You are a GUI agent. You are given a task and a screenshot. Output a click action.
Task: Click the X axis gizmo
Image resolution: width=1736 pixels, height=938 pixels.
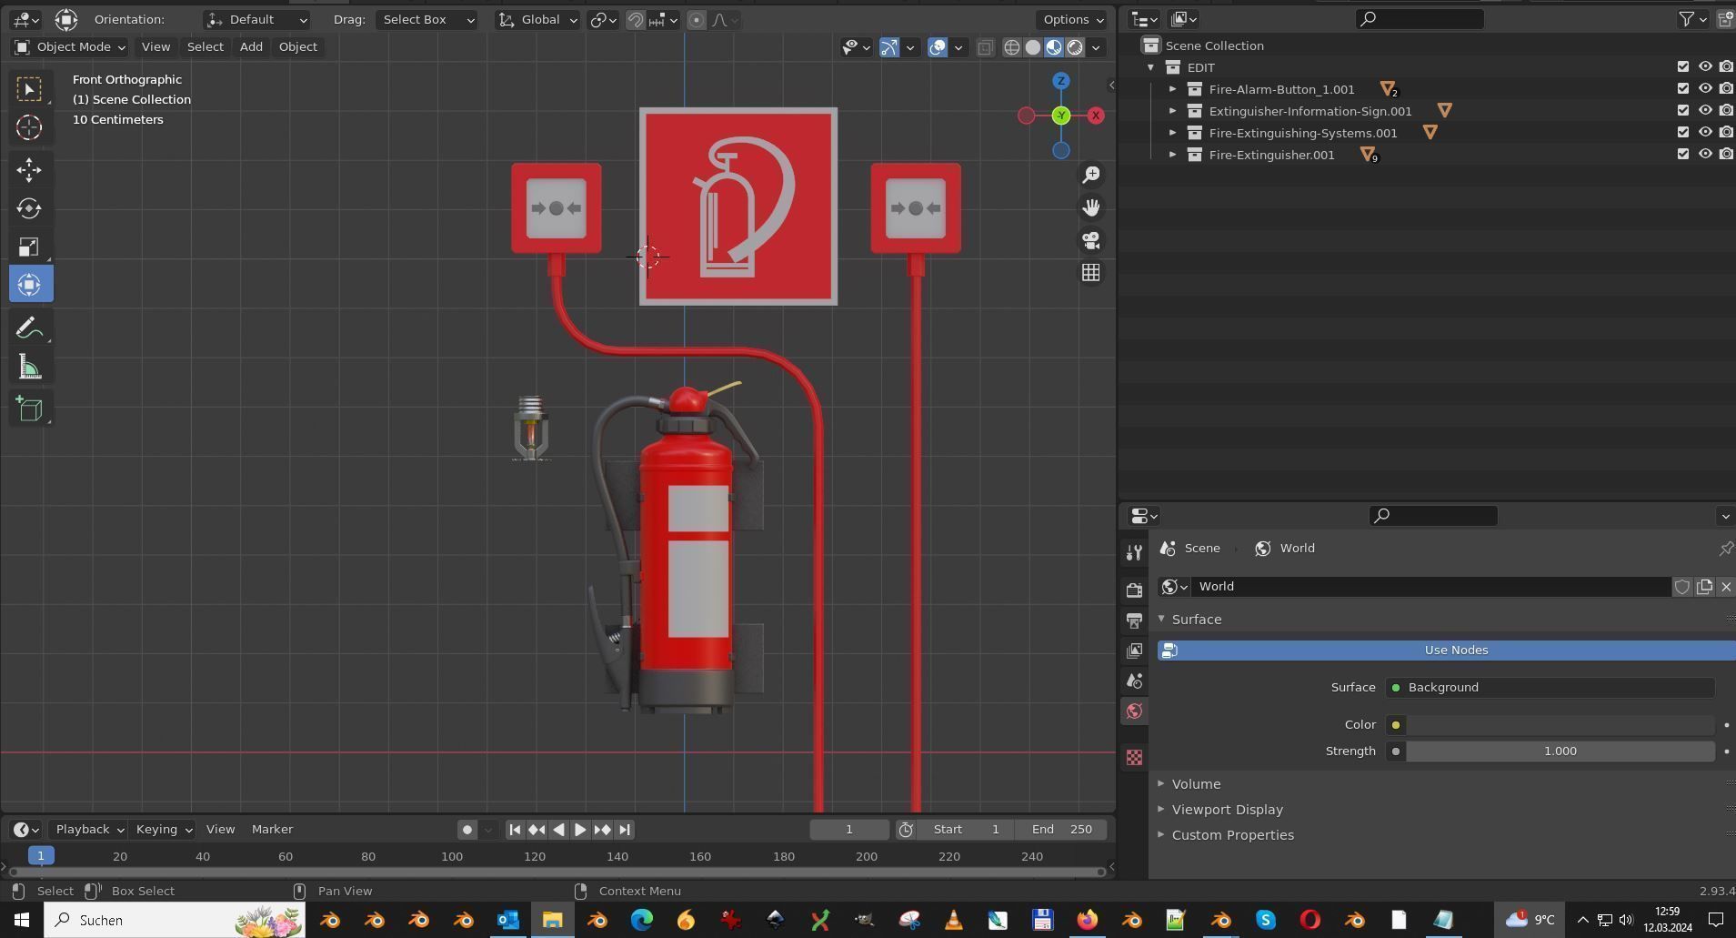pyautogui.click(x=1097, y=116)
